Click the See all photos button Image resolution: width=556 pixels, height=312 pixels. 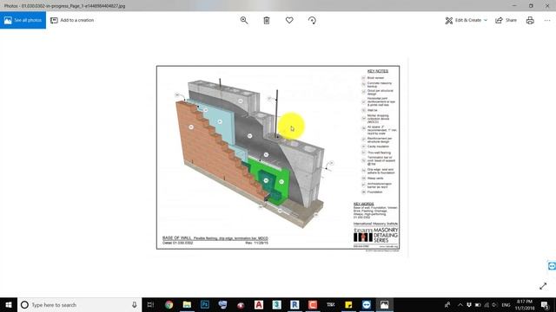23,20
